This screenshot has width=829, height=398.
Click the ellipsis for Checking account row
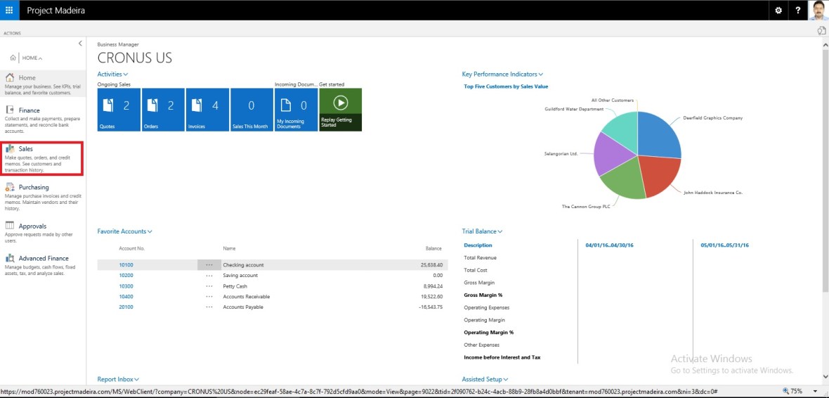pyautogui.click(x=209, y=265)
